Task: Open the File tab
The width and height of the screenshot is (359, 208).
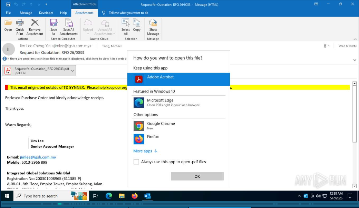Action: point(9,13)
